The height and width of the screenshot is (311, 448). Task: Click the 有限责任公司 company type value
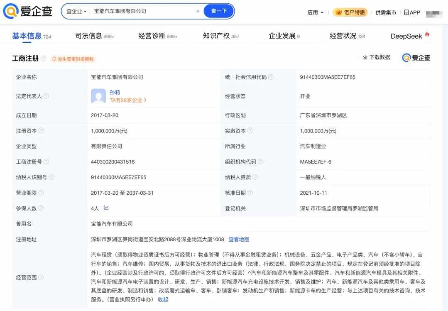tap(107, 146)
